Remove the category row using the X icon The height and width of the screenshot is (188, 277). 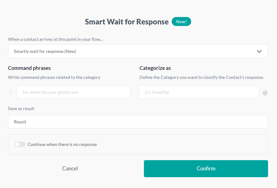pos(265,93)
